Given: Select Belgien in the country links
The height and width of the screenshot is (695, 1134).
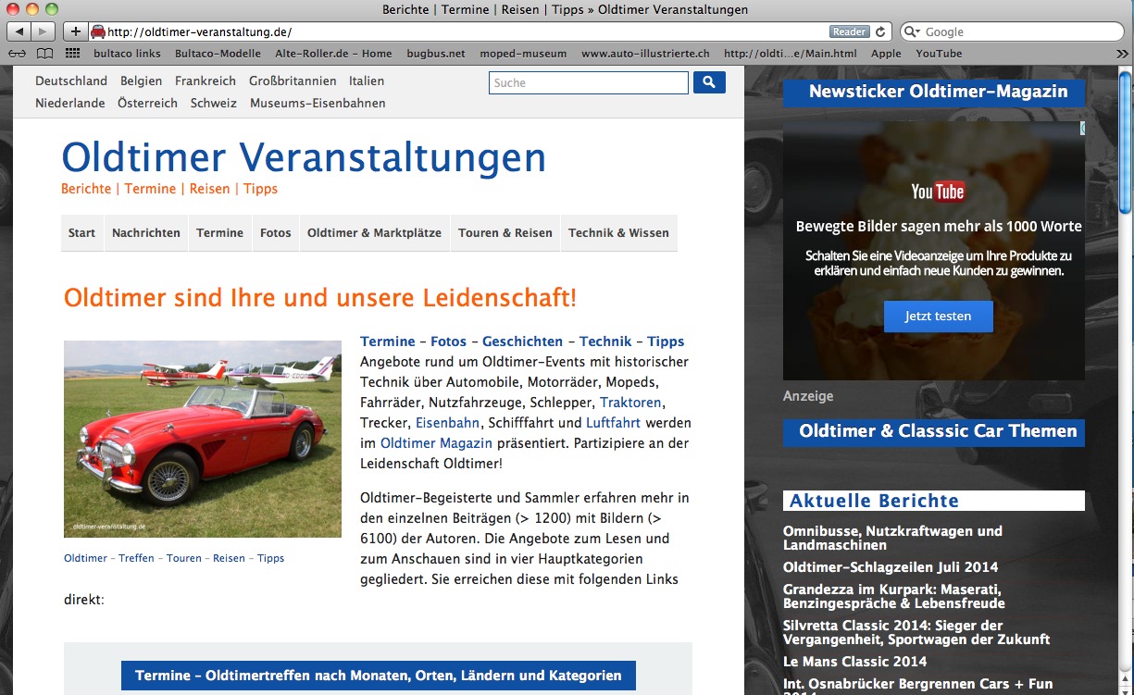Looking at the screenshot, I should tap(141, 81).
